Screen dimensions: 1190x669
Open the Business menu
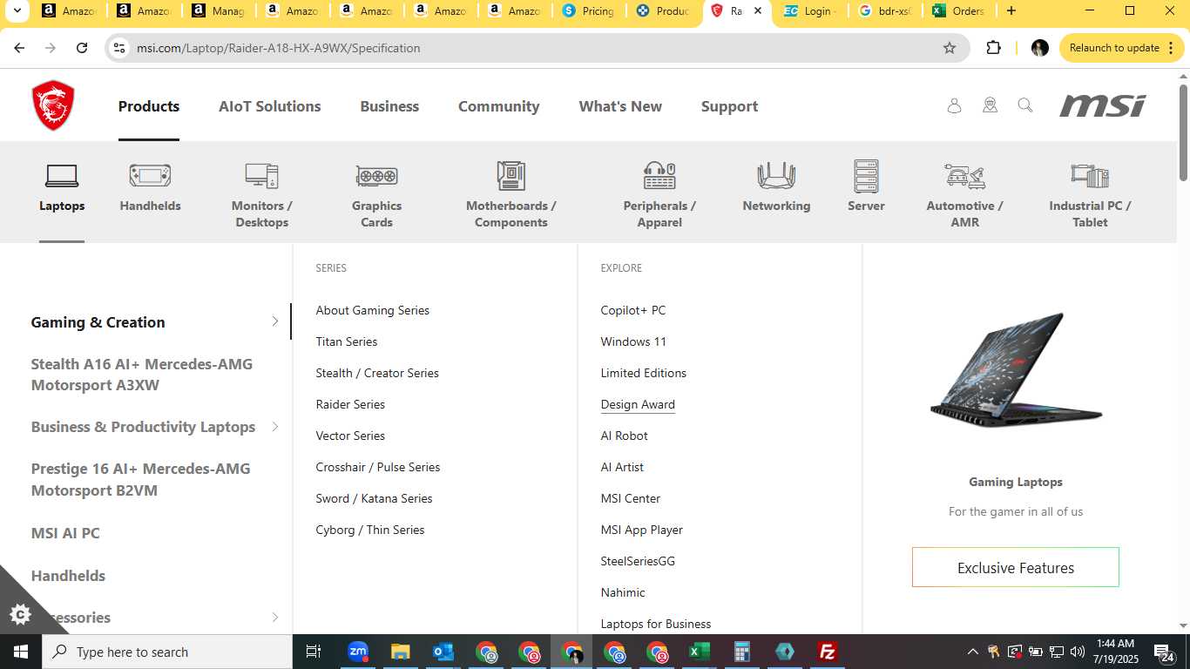pyautogui.click(x=389, y=106)
